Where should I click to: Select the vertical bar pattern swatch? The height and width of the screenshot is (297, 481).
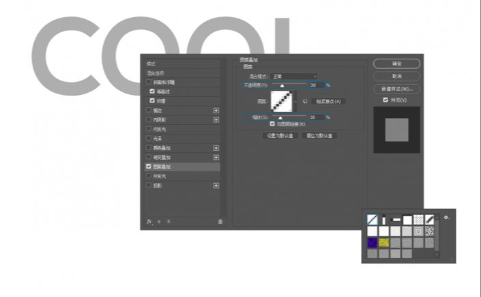(x=383, y=220)
